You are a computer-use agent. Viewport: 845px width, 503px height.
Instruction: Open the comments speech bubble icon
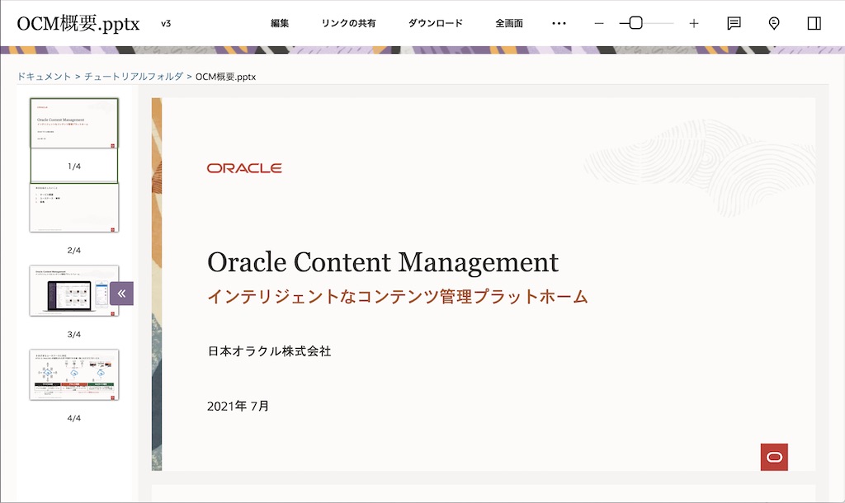pos(734,23)
